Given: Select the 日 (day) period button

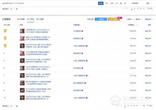Looking at the screenshot, I should pyautogui.click(x=117, y=3).
